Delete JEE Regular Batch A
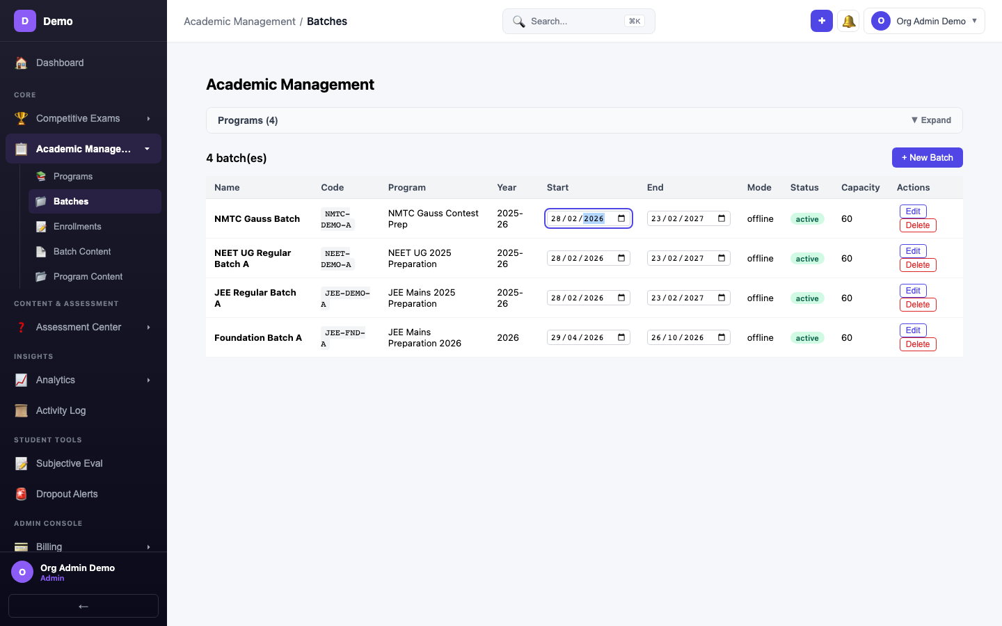Screen dimensions: 1002x626 pos(918,305)
